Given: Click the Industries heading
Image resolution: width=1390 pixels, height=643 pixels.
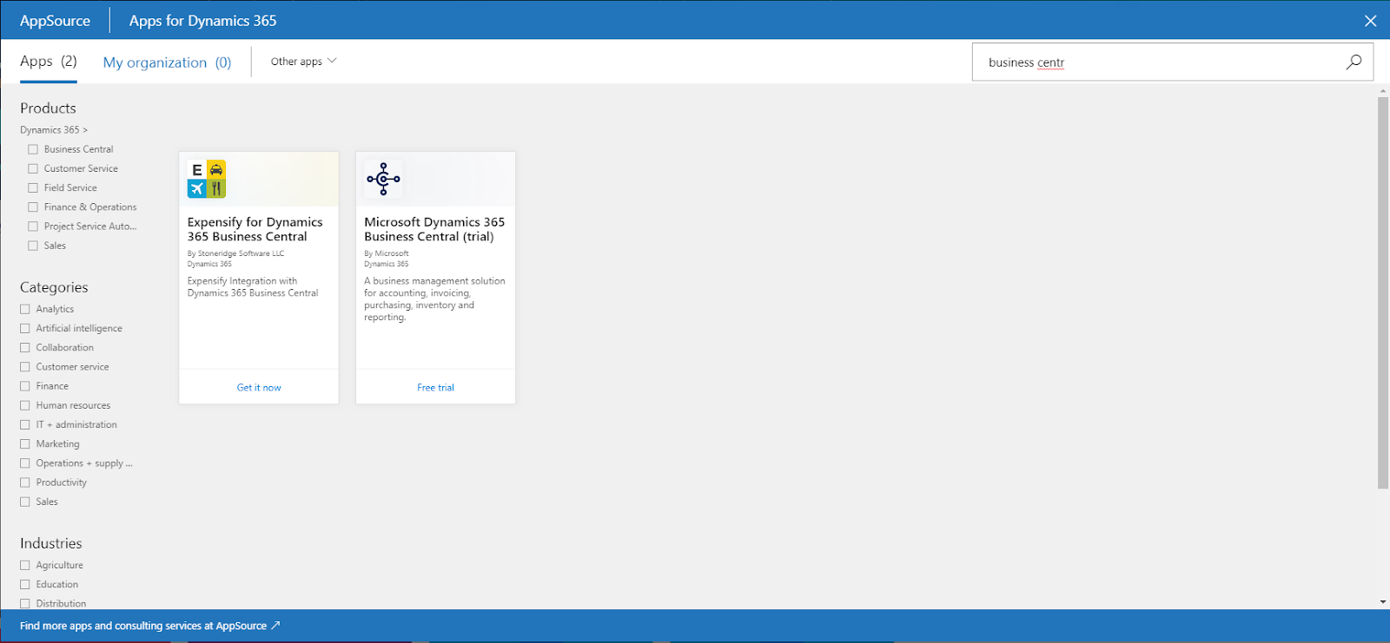Looking at the screenshot, I should (51, 543).
